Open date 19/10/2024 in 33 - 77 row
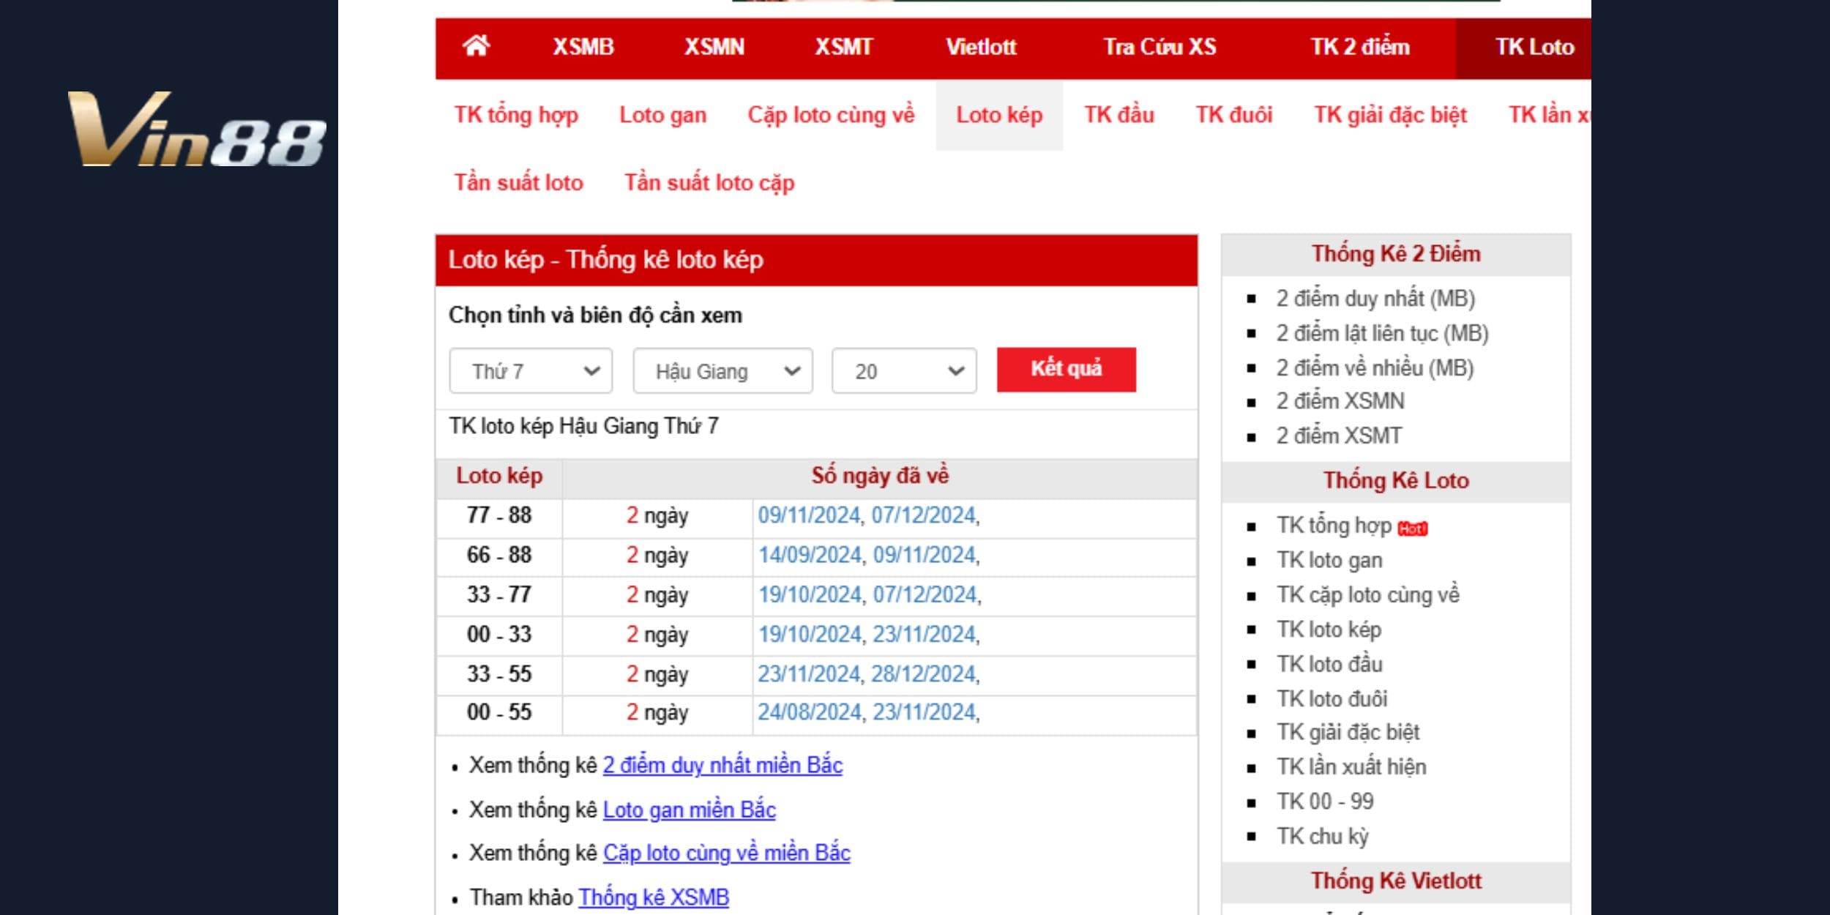Screen dimensions: 1830x915 810,594
